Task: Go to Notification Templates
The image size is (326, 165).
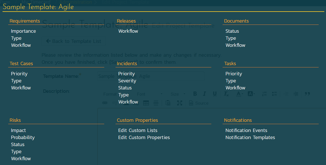Action: (250, 137)
